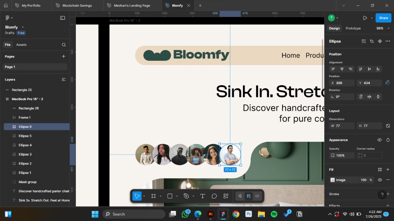394x221 pixels.
Task: Expand the Frame tool options chevron
Action: [x=160, y=196]
